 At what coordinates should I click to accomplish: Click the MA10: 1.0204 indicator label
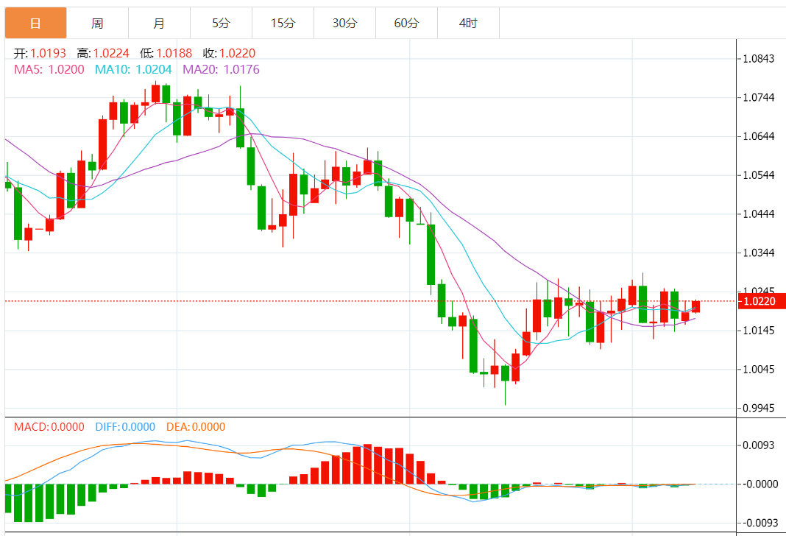133,70
